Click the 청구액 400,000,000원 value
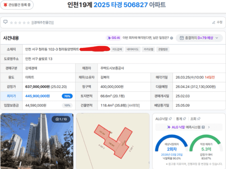The image size is (226, 169). coord(112,87)
